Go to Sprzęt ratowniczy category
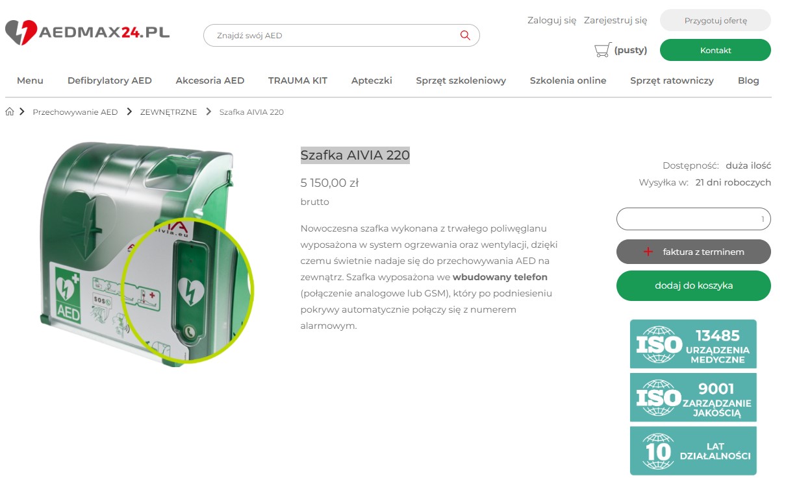Screen dimensions: 786x504 pos(672,80)
